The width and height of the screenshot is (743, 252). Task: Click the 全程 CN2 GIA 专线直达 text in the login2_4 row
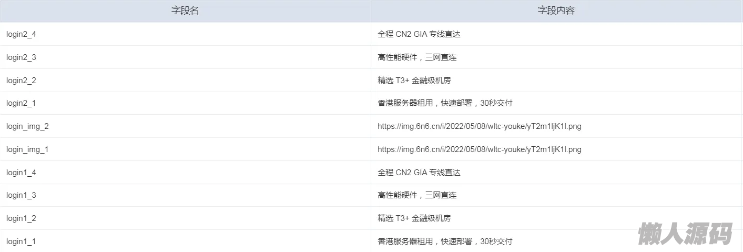coord(419,34)
